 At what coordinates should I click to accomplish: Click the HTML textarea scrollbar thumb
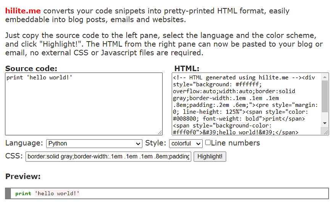(x=325, y=96)
